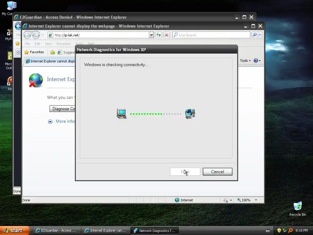The height and width of the screenshot is (235, 313).
Task: Click the red Stop loading icon
Action: pyautogui.click(x=167, y=35)
